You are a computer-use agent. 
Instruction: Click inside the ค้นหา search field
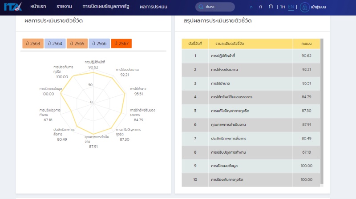click(218, 7)
